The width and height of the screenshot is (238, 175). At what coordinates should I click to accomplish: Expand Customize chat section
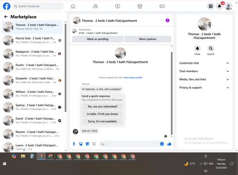tap(204, 63)
